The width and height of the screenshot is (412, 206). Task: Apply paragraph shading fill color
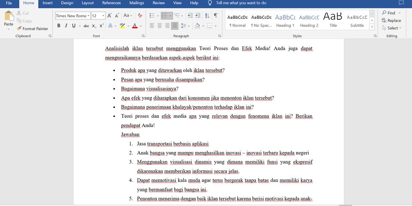pyautogui.click(x=197, y=26)
